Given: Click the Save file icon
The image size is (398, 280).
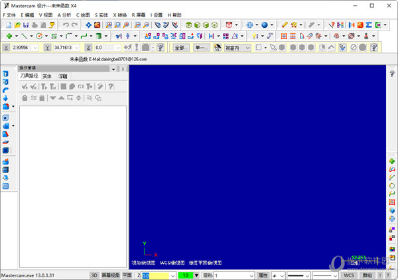Looking at the screenshot, I should coord(25,25).
